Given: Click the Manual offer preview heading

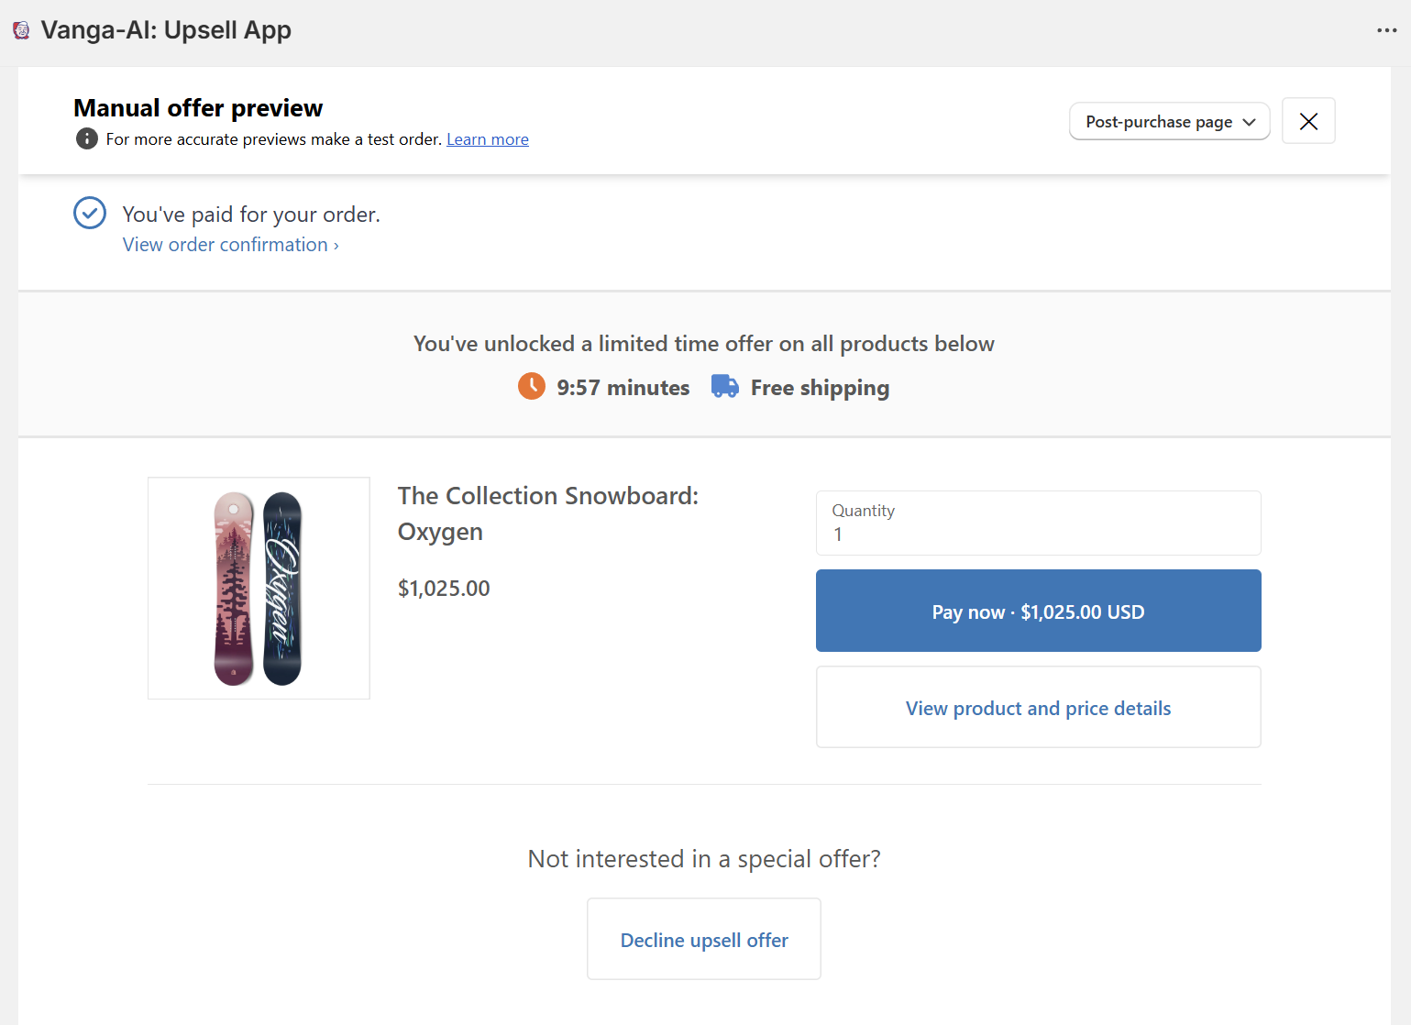Looking at the screenshot, I should pyautogui.click(x=198, y=108).
